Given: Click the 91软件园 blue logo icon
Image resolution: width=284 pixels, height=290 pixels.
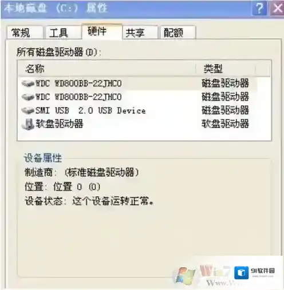Looking at the screenshot, I should point(242,272).
